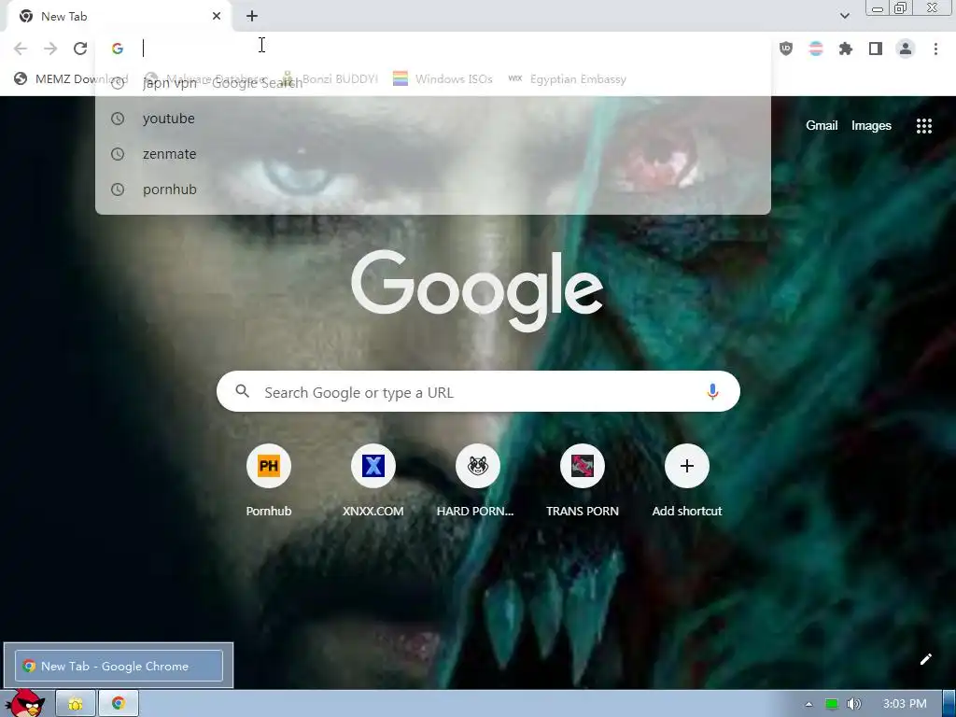Open the Extensions puzzle piece menu
956x717 pixels.
tap(846, 49)
